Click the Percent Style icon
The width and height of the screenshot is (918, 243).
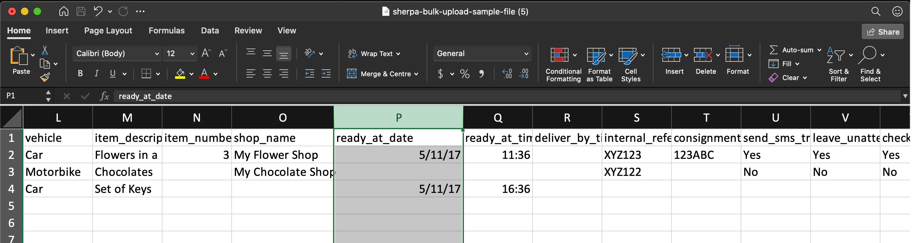(x=464, y=74)
